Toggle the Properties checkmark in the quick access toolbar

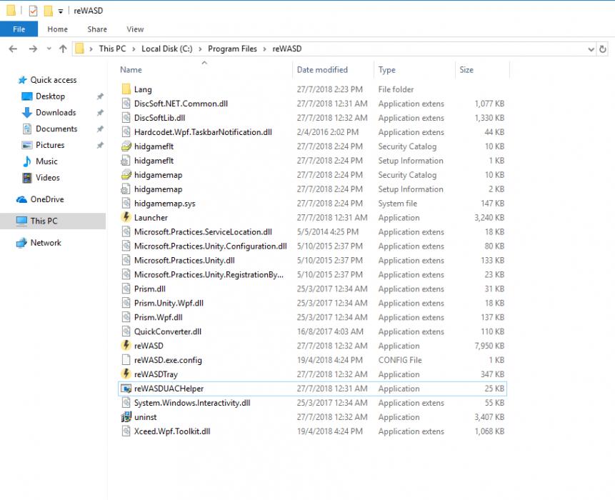[x=33, y=11]
